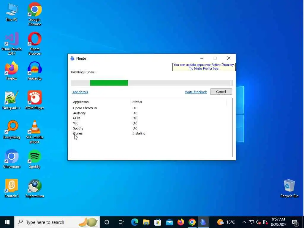Click the Installing iTunes... status text
This screenshot has height=228, width=304.
[84, 72]
